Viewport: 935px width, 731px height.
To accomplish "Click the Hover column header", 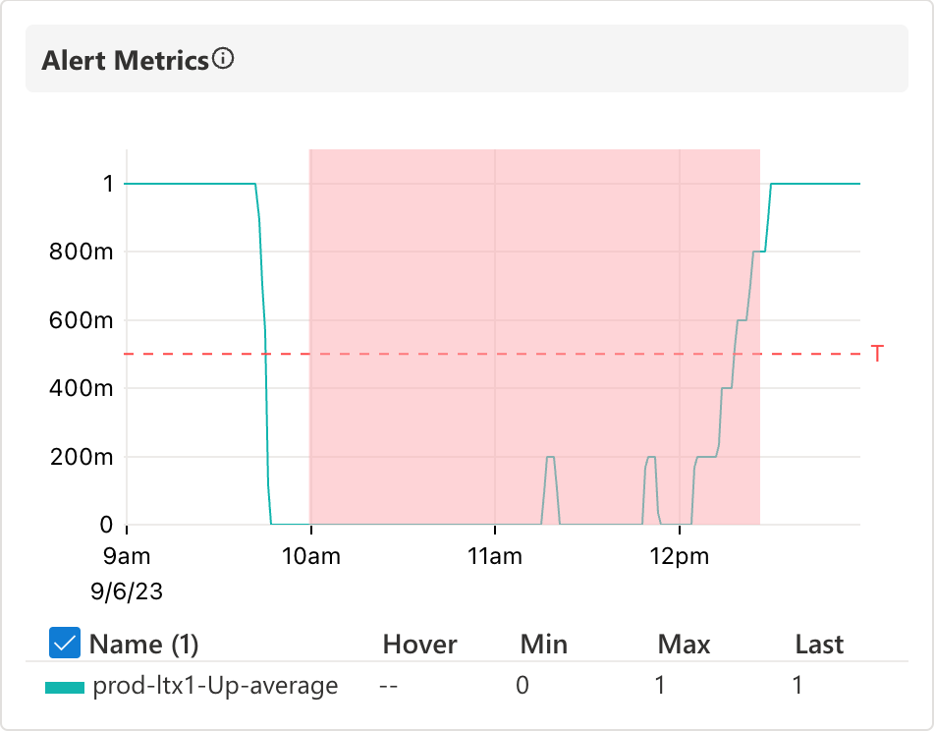I will (419, 645).
